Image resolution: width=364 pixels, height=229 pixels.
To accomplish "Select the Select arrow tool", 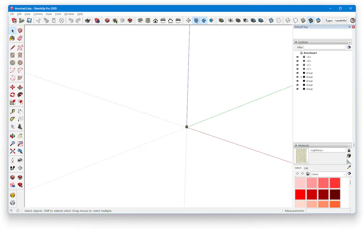I will pyautogui.click(x=12, y=31).
